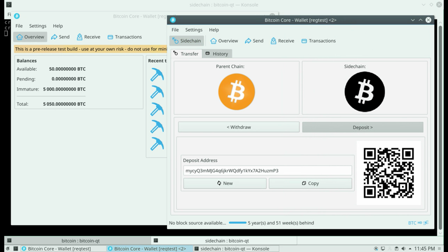Viewport: 448px width, 252px height.
Task: Copy the deposit address
Action: coord(310,183)
